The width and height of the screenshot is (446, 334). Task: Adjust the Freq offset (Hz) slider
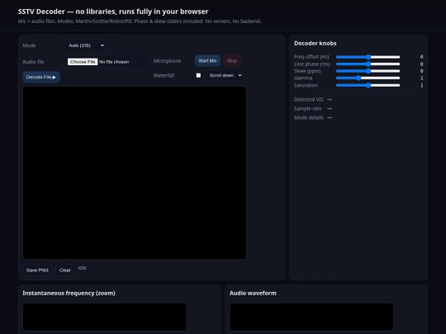click(x=368, y=57)
